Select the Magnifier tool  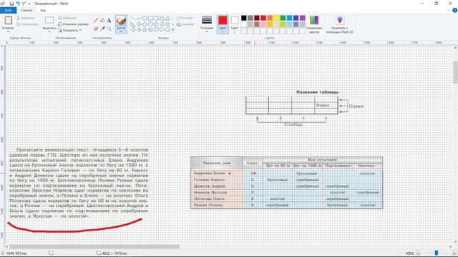point(109,29)
